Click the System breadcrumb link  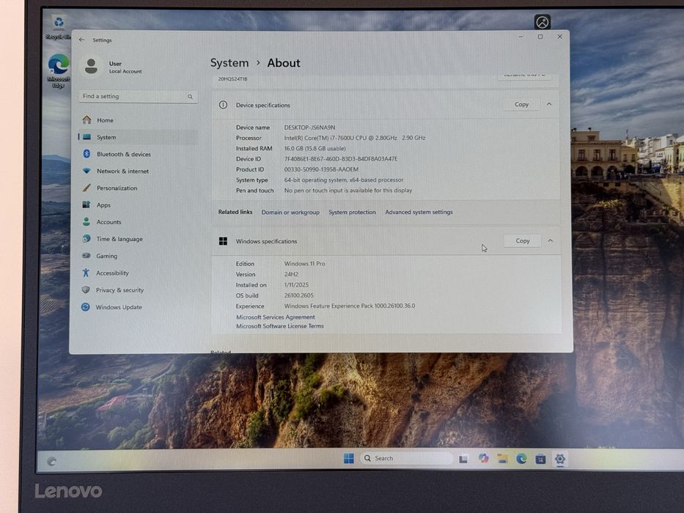click(x=229, y=63)
